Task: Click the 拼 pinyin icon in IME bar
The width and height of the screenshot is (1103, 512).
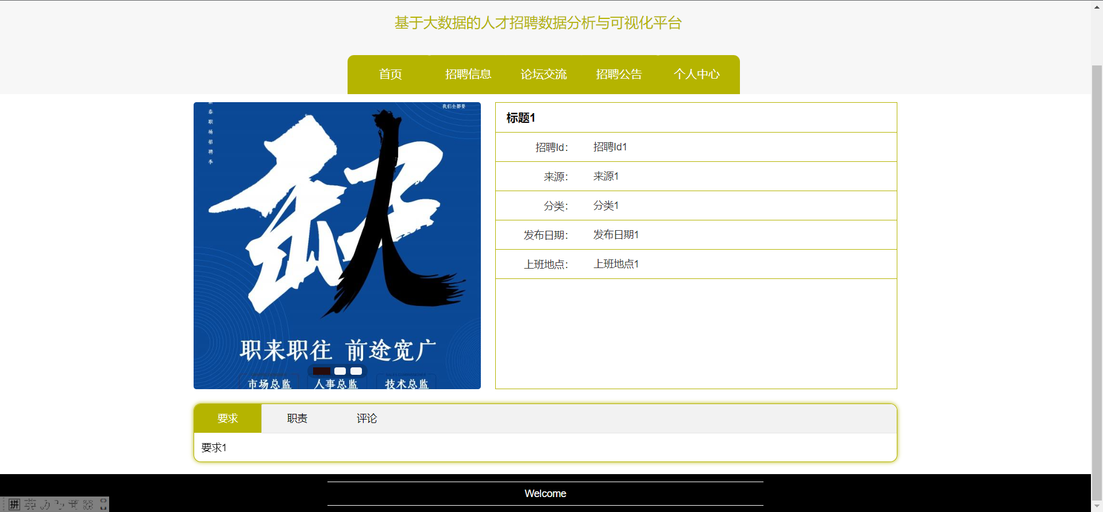Action: [15, 505]
